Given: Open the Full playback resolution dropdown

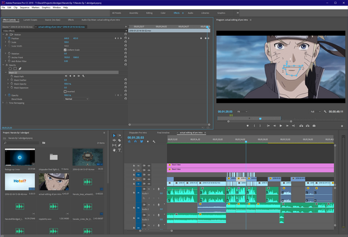Looking at the screenshot, I should tap(315, 111).
